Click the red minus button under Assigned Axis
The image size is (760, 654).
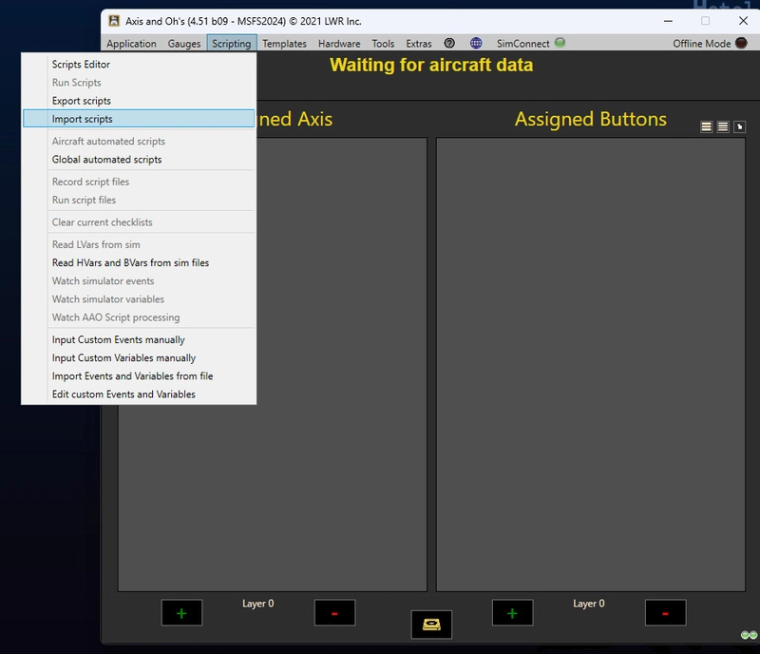[333, 613]
